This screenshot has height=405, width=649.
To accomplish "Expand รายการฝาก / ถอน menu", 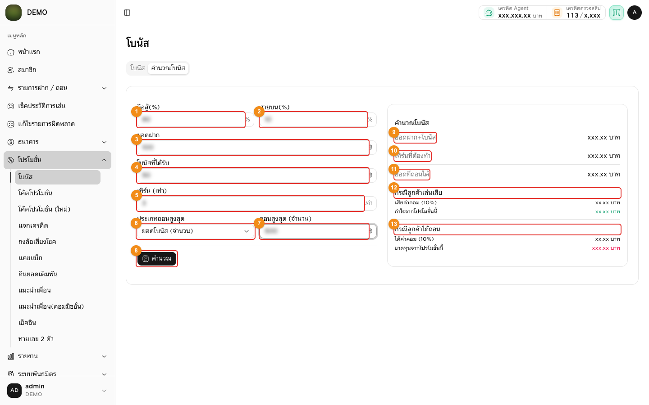I will click(57, 88).
